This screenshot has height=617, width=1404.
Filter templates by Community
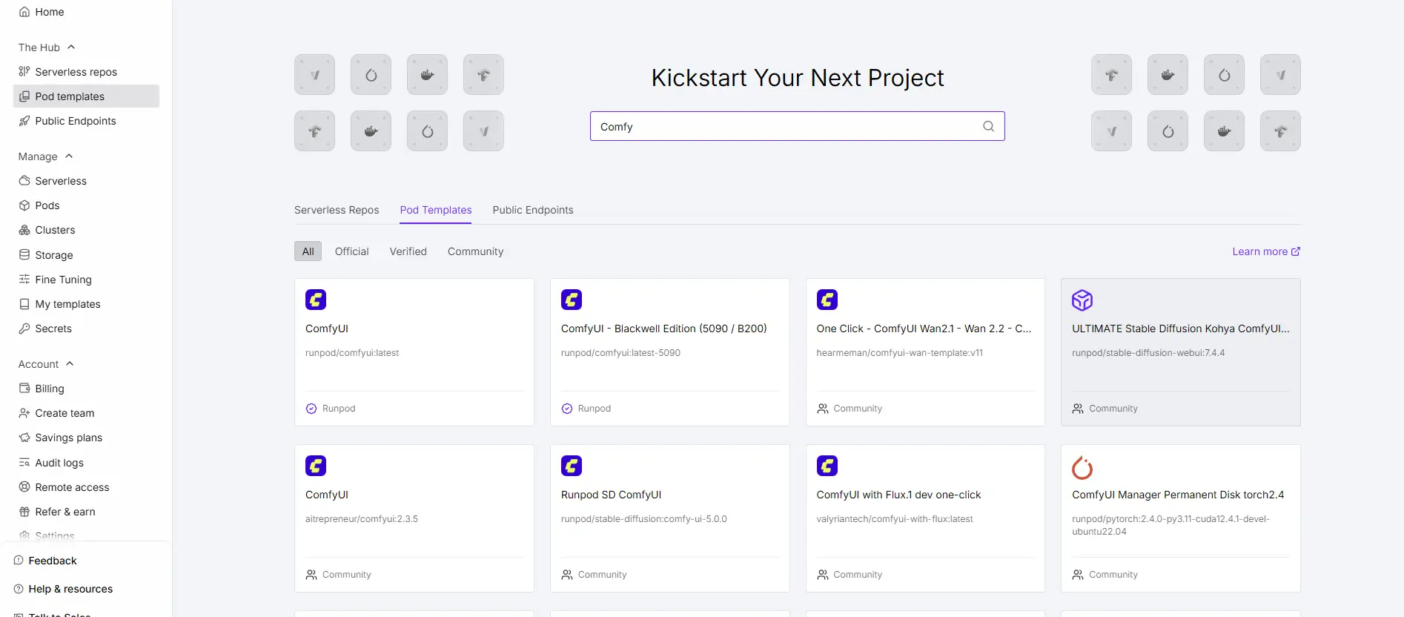pos(475,251)
